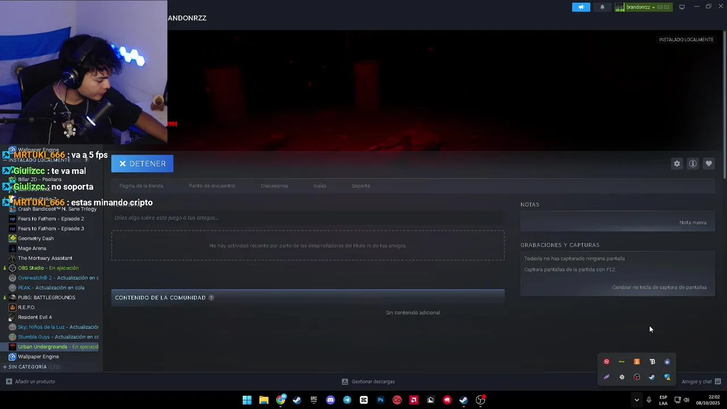
Task: Open the Steam announcements megaphone button
Action: pos(580,7)
